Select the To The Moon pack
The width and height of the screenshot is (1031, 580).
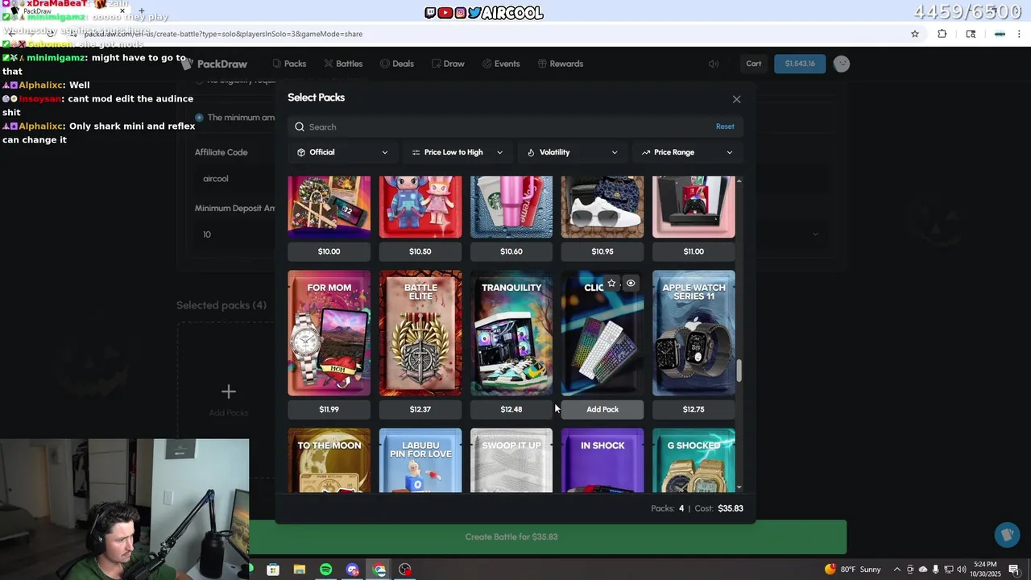coord(329,460)
